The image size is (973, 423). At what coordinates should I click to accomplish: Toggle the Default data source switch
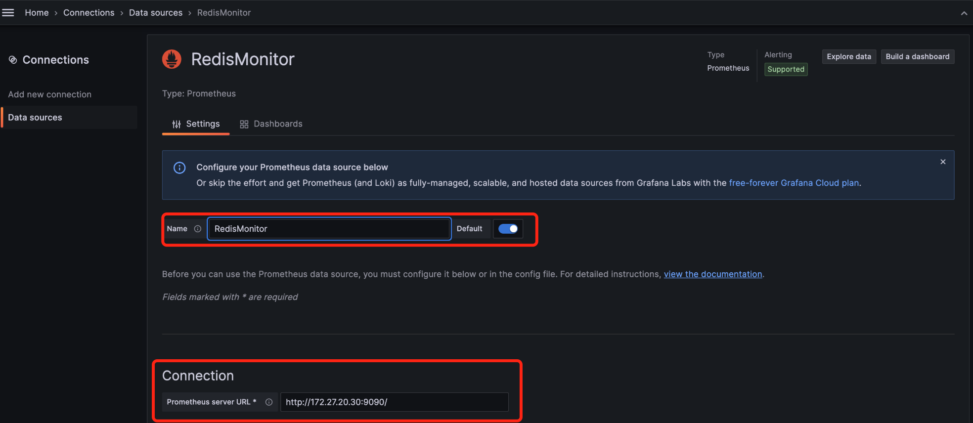click(508, 229)
